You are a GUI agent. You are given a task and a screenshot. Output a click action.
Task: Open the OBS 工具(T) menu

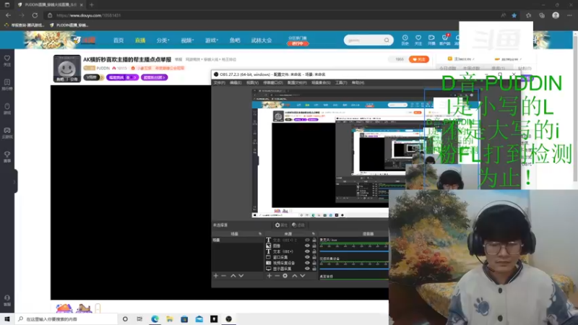pyautogui.click(x=341, y=82)
